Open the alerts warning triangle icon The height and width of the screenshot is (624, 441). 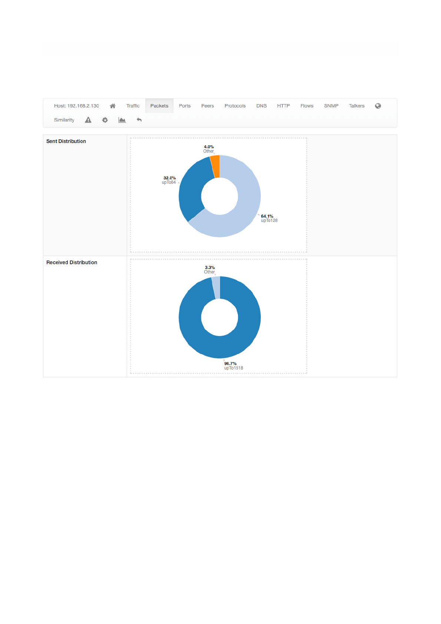[88, 120]
